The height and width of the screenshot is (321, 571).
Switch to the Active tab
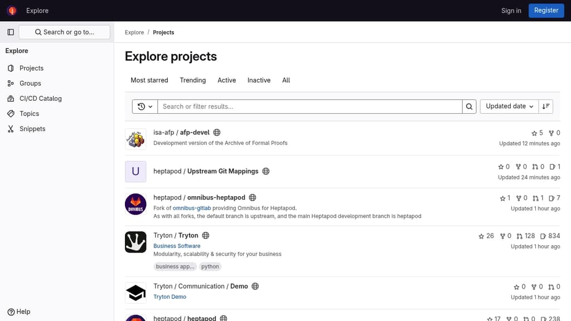tap(226, 80)
